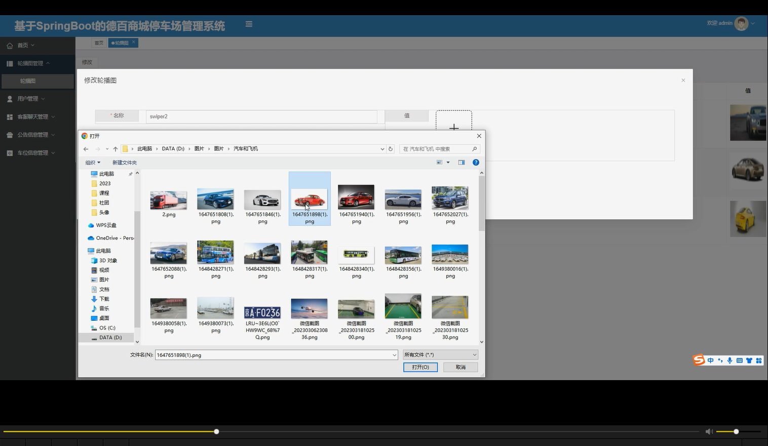768x446 pixels.
Task: Select 文档 in navigation pane
Action: coord(104,289)
